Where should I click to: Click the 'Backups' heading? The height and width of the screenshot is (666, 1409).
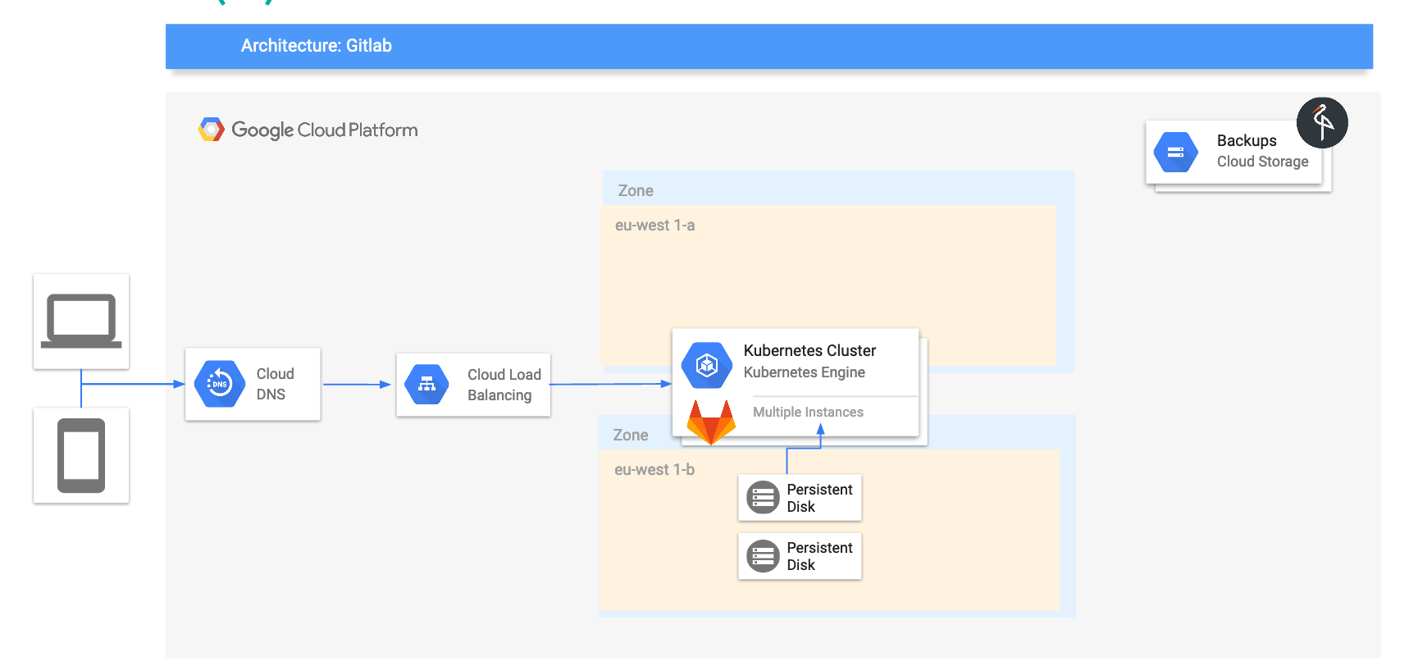1247,140
